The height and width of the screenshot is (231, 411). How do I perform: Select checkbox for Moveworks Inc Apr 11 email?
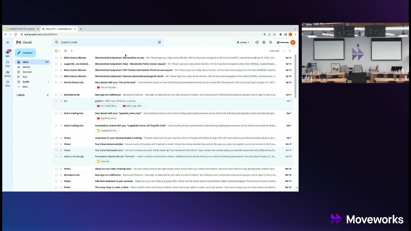pyautogui.click(x=57, y=95)
